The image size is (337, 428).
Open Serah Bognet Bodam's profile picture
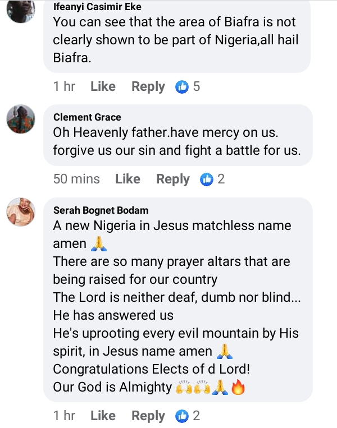tap(21, 212)
